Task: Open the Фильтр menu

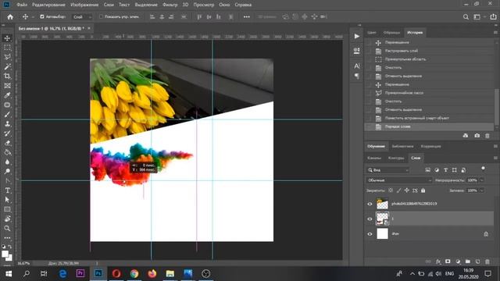Action: point(170,5)
